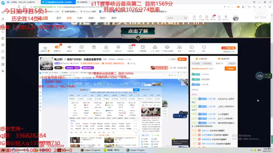This screenshot has width=273, height=153.
Task: Click the orange button below right panel tabs
Action: coord(230,69)
